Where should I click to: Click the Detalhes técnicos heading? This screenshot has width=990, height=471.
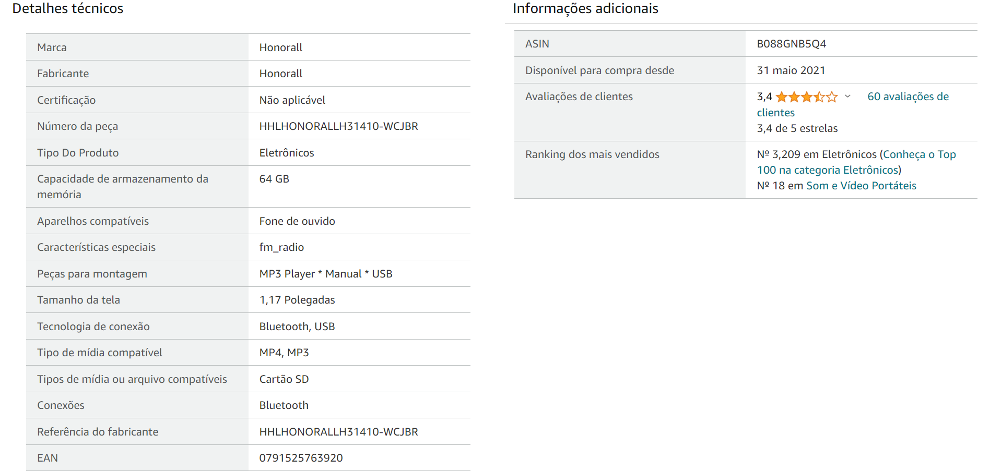pos(68,8)
